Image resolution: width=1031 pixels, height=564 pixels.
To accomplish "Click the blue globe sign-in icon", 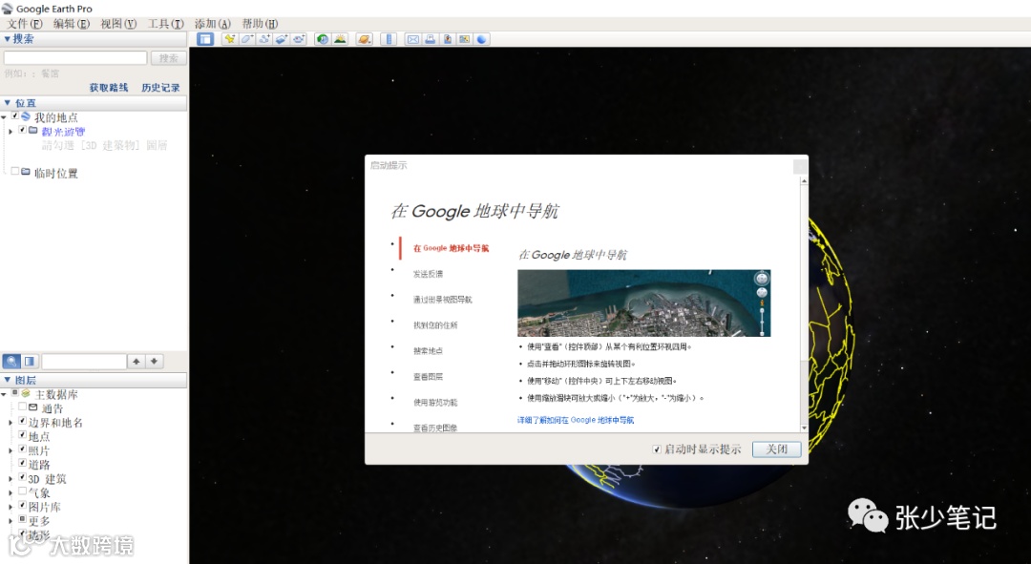I will (481, 39).
